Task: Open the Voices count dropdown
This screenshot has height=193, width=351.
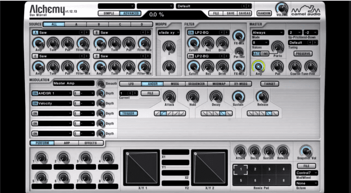Action: pyautogui.click(x=261, y=42)
